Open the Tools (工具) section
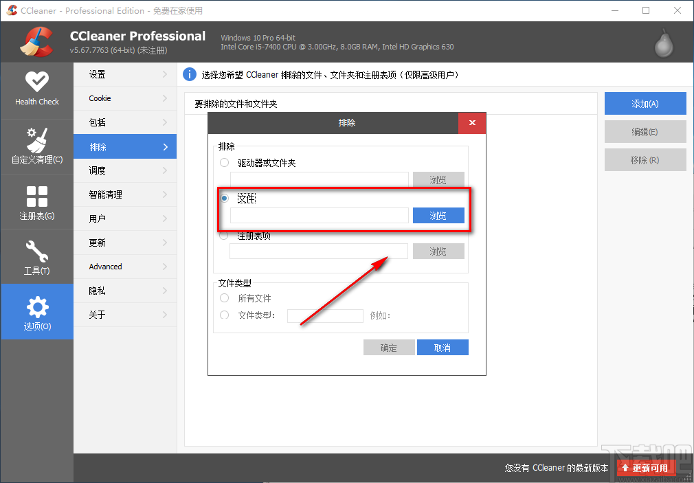Viewport: 694px width, 483px height. tap(36, 257)
